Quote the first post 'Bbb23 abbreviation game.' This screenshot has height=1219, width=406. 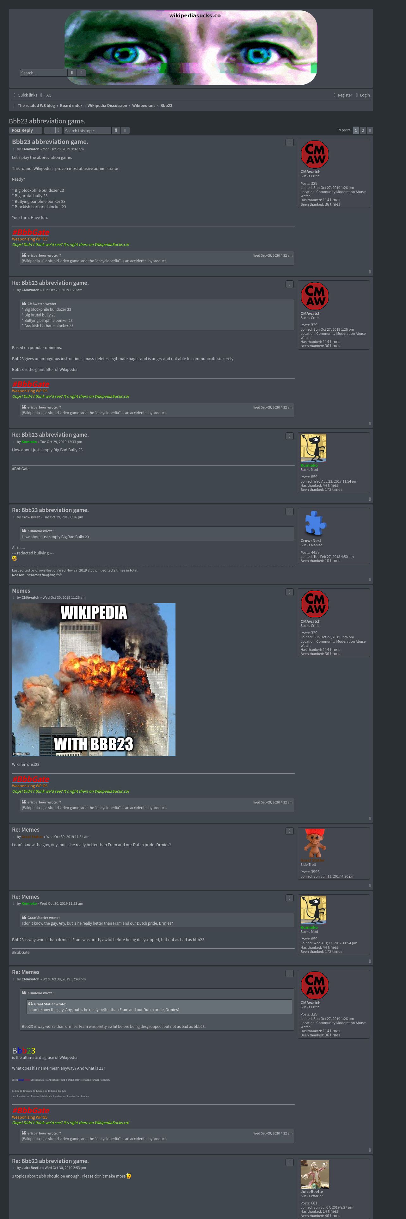pos(290,142)
